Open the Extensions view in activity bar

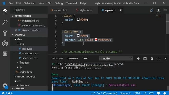5,54
